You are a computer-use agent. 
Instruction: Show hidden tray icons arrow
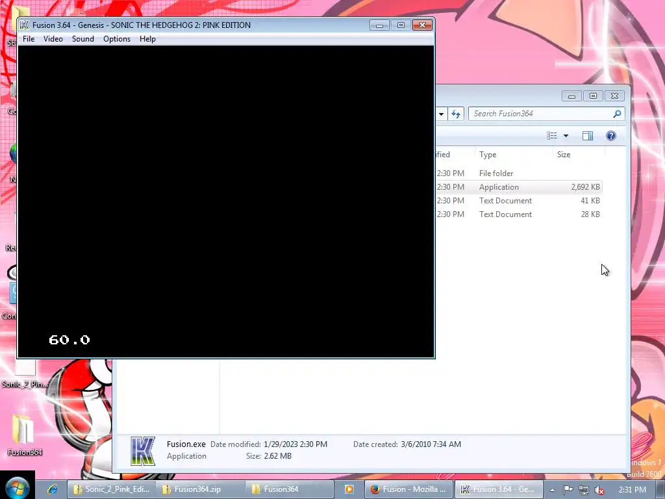pos(552,490)
